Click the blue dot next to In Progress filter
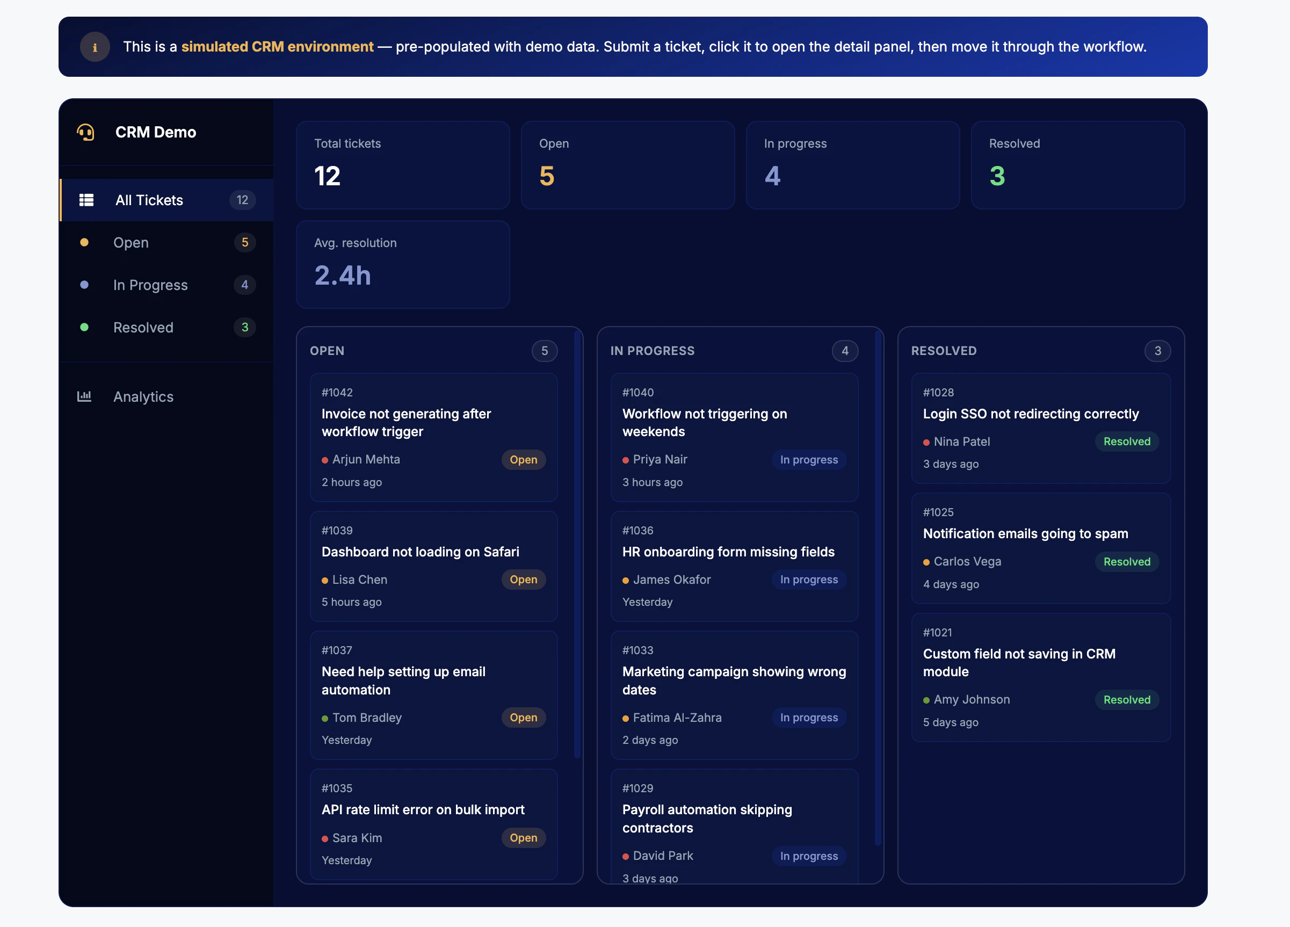Viewport: 1290px width, 927px height. coord(85,285)
